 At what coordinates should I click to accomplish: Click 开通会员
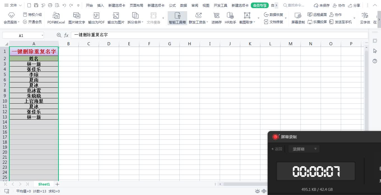[x=32, y=22]
